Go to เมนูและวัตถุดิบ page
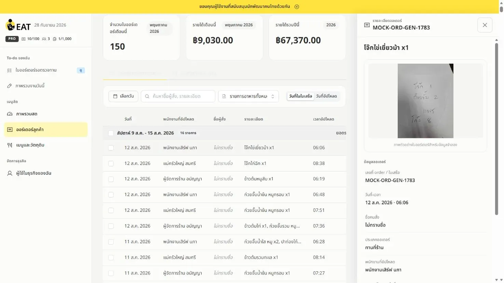This screenshot has height=283, width=504. [46, 145]
